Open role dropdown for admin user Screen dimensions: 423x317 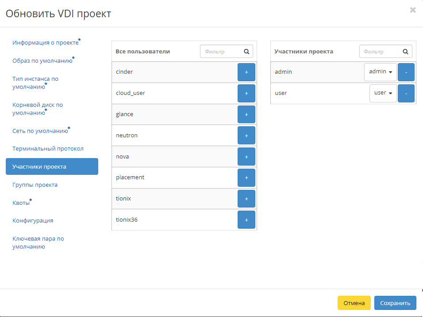coord(381,72)
